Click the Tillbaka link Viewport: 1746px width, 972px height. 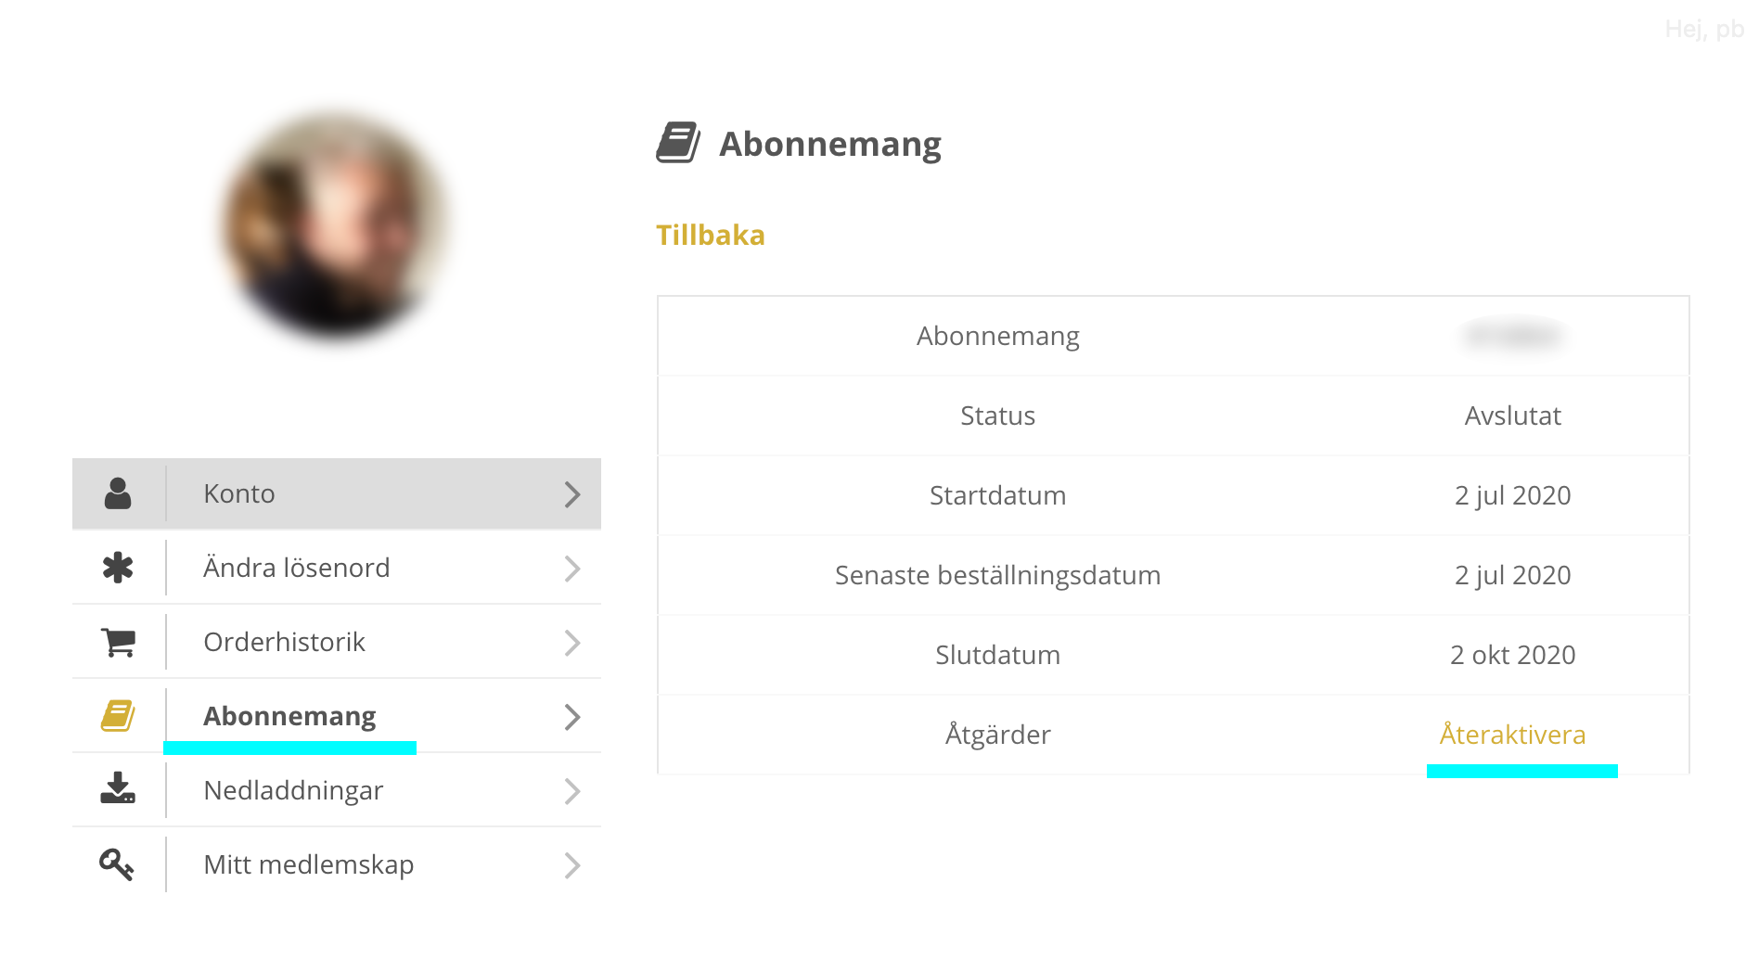coord(711,236)
